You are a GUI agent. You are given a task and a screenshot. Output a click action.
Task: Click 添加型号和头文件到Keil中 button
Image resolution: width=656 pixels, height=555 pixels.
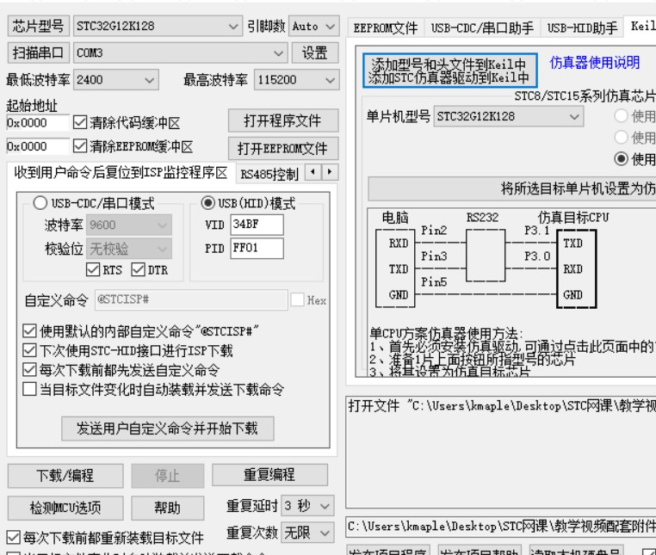pyautogui.click(x=449, y=71)
